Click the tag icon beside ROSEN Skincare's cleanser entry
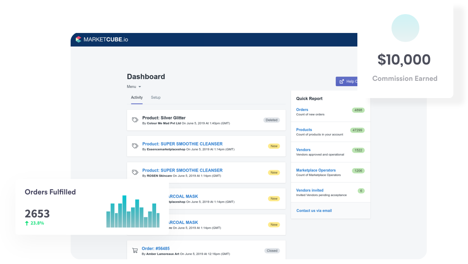Viewport: 468px width, 264px height. click(135, 171)
